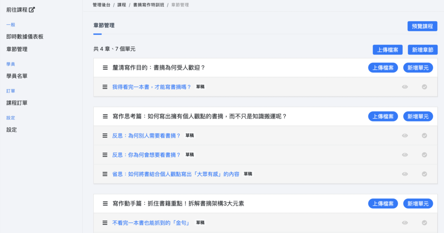Click drag handle icon for chapter 釐清寫作目的
444x233 pixels.
[105, 68]
